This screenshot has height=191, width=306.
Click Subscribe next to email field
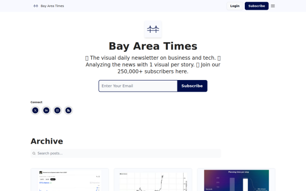(192, 86)
